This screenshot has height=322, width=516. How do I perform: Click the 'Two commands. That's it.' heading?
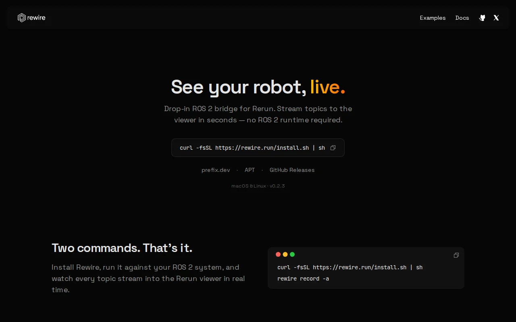coord(122,248)
